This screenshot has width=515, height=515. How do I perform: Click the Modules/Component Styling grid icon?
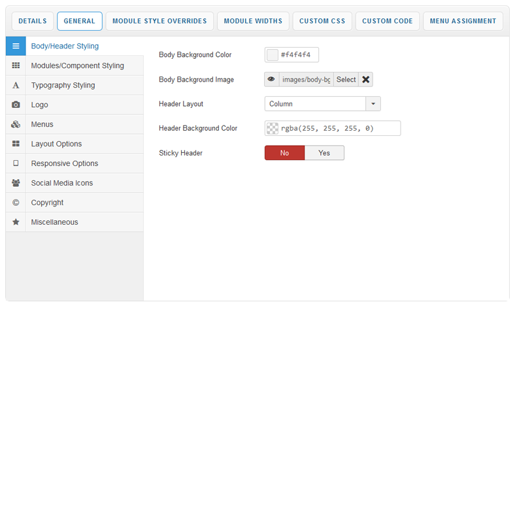16,66
